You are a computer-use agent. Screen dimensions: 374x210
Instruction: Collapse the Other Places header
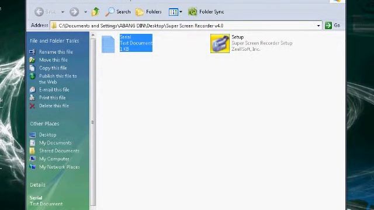(x=44, y=124)
